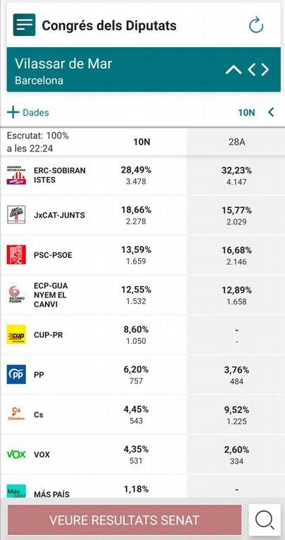Image resolution: width=285 pixels, height=540 pixels.
Task: Open the blue PP logo
Action: tap(16, 374)
